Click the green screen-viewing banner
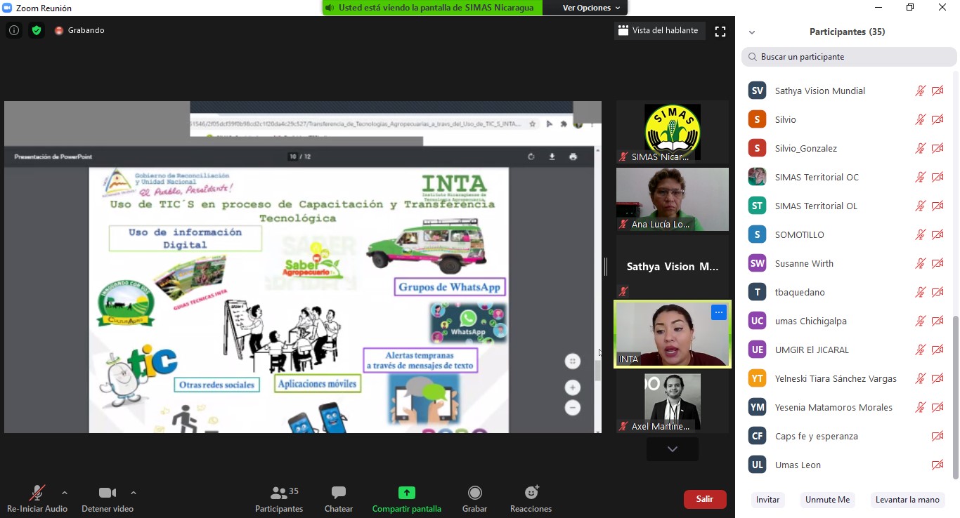 coord(433,8)
